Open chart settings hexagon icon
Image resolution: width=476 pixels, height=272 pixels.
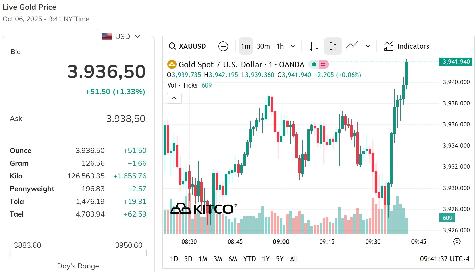457,241
